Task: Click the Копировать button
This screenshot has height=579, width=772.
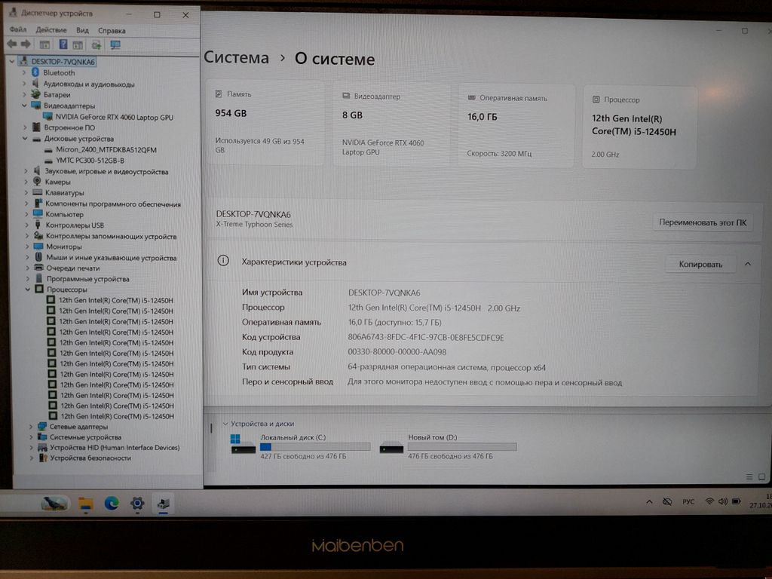Action: pos(700,264)
